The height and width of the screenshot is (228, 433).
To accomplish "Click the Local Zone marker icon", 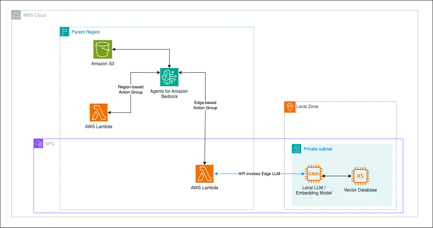I will (290, 107).
